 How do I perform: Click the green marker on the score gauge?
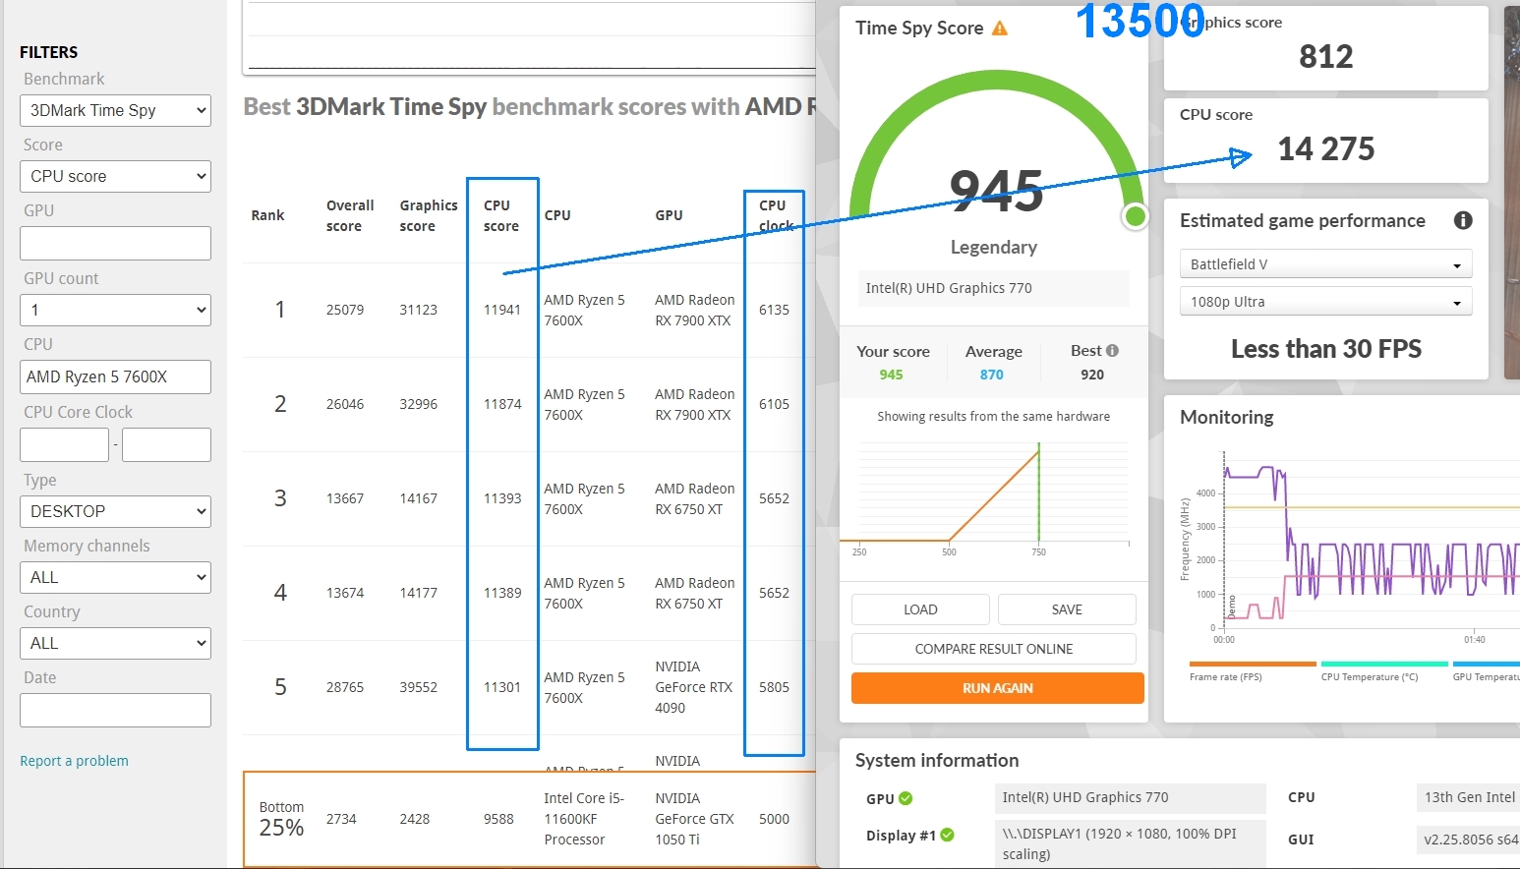coord(1135,216)
